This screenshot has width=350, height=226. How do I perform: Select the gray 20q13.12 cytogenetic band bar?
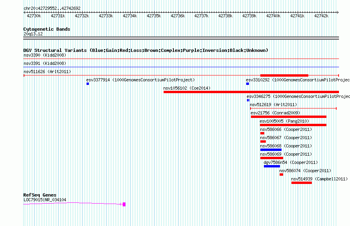coord(181,38)
